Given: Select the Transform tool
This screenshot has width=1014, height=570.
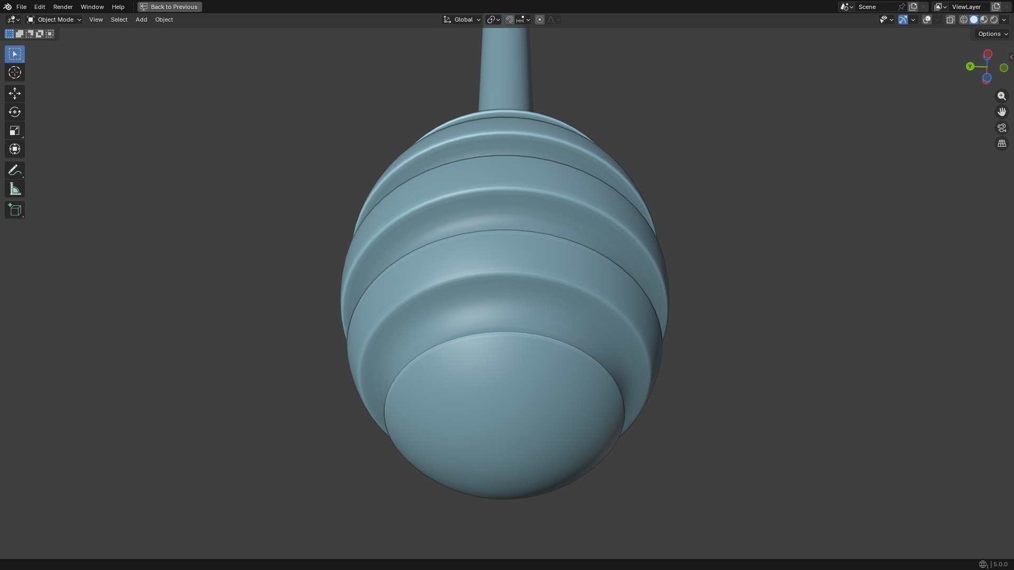Looking at the screenshot, I should (15, 149).
